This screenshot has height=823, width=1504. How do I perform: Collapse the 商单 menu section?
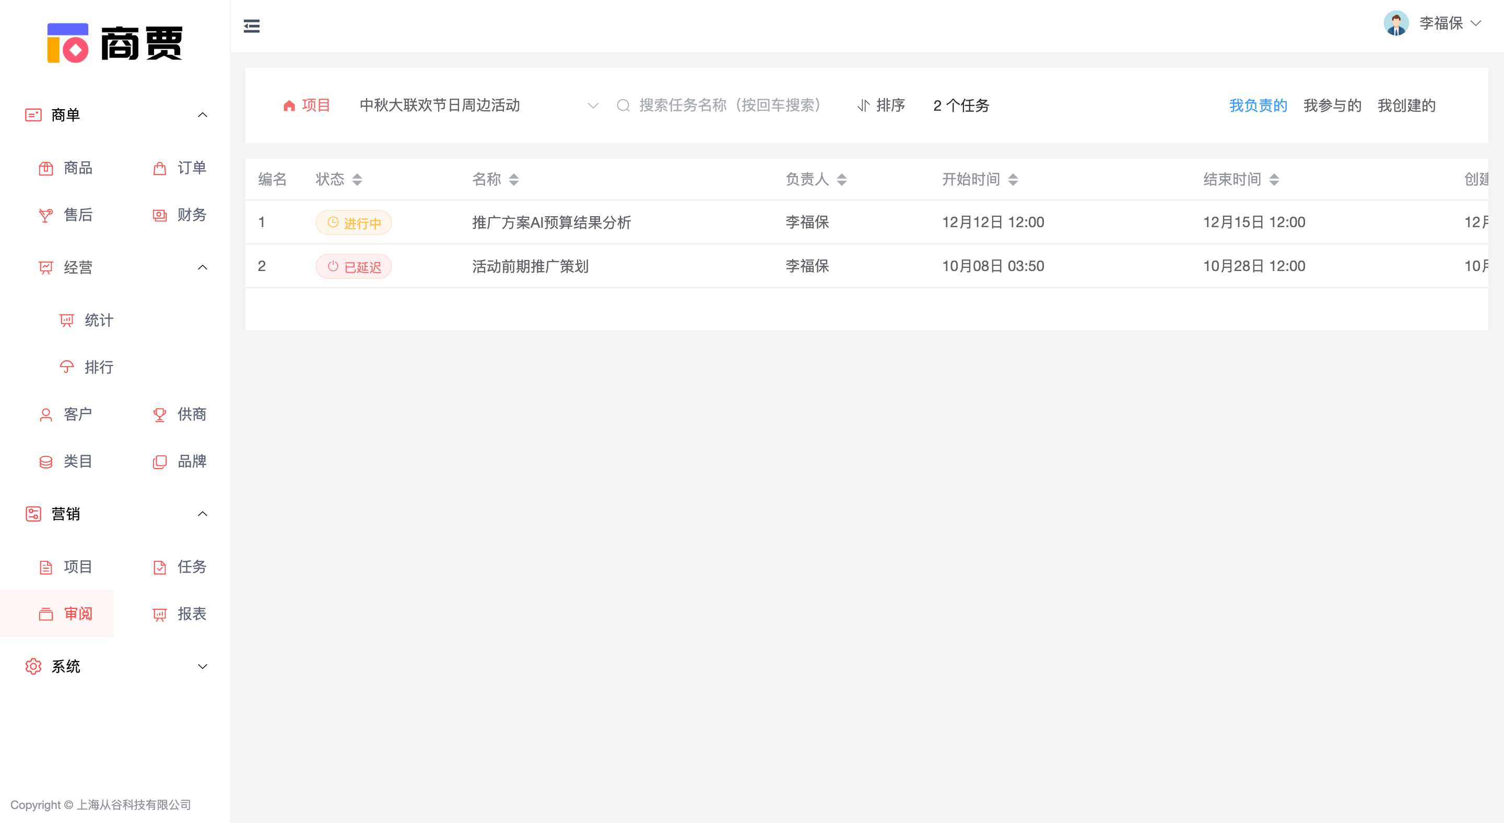point(203,115)
